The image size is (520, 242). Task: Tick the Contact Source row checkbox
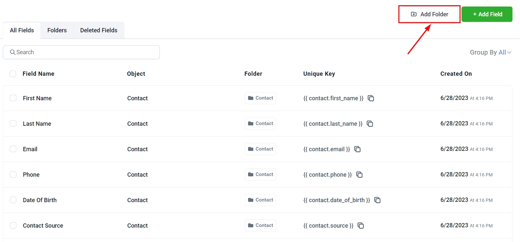13,226
